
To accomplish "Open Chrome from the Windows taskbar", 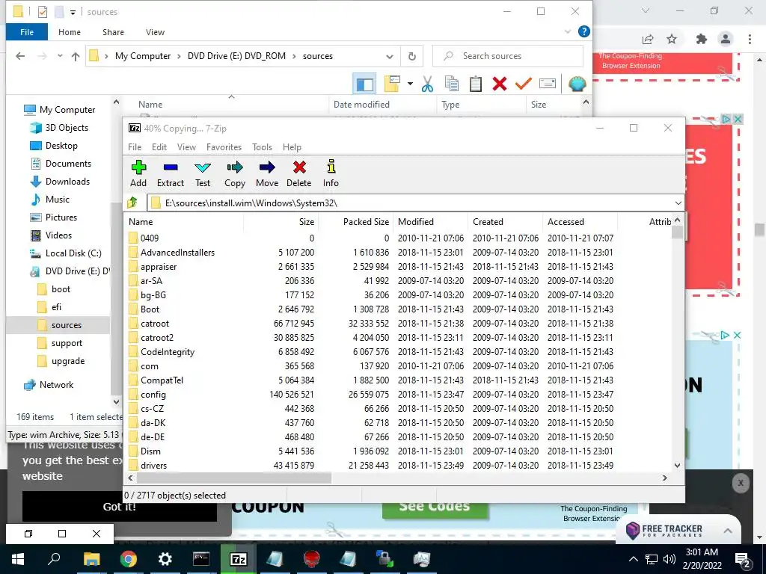I will click(x=129, y=559).
